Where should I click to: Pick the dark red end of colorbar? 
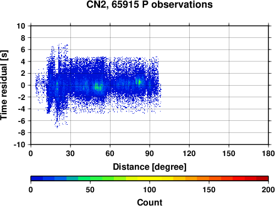(262, 179)
